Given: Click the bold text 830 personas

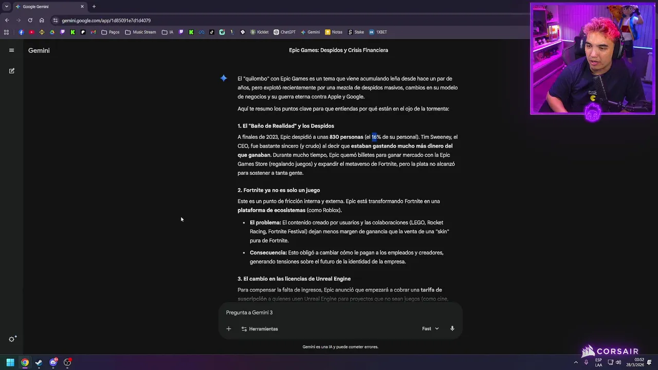Looking at the screenshot, I should pos(346,137).
